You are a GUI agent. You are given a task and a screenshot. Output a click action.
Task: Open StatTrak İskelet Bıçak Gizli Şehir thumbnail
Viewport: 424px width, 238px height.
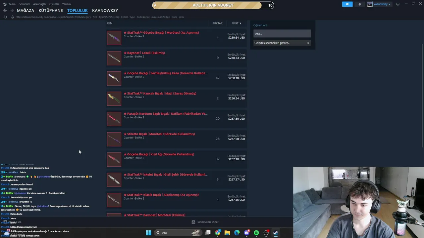[x=114, y=179]
